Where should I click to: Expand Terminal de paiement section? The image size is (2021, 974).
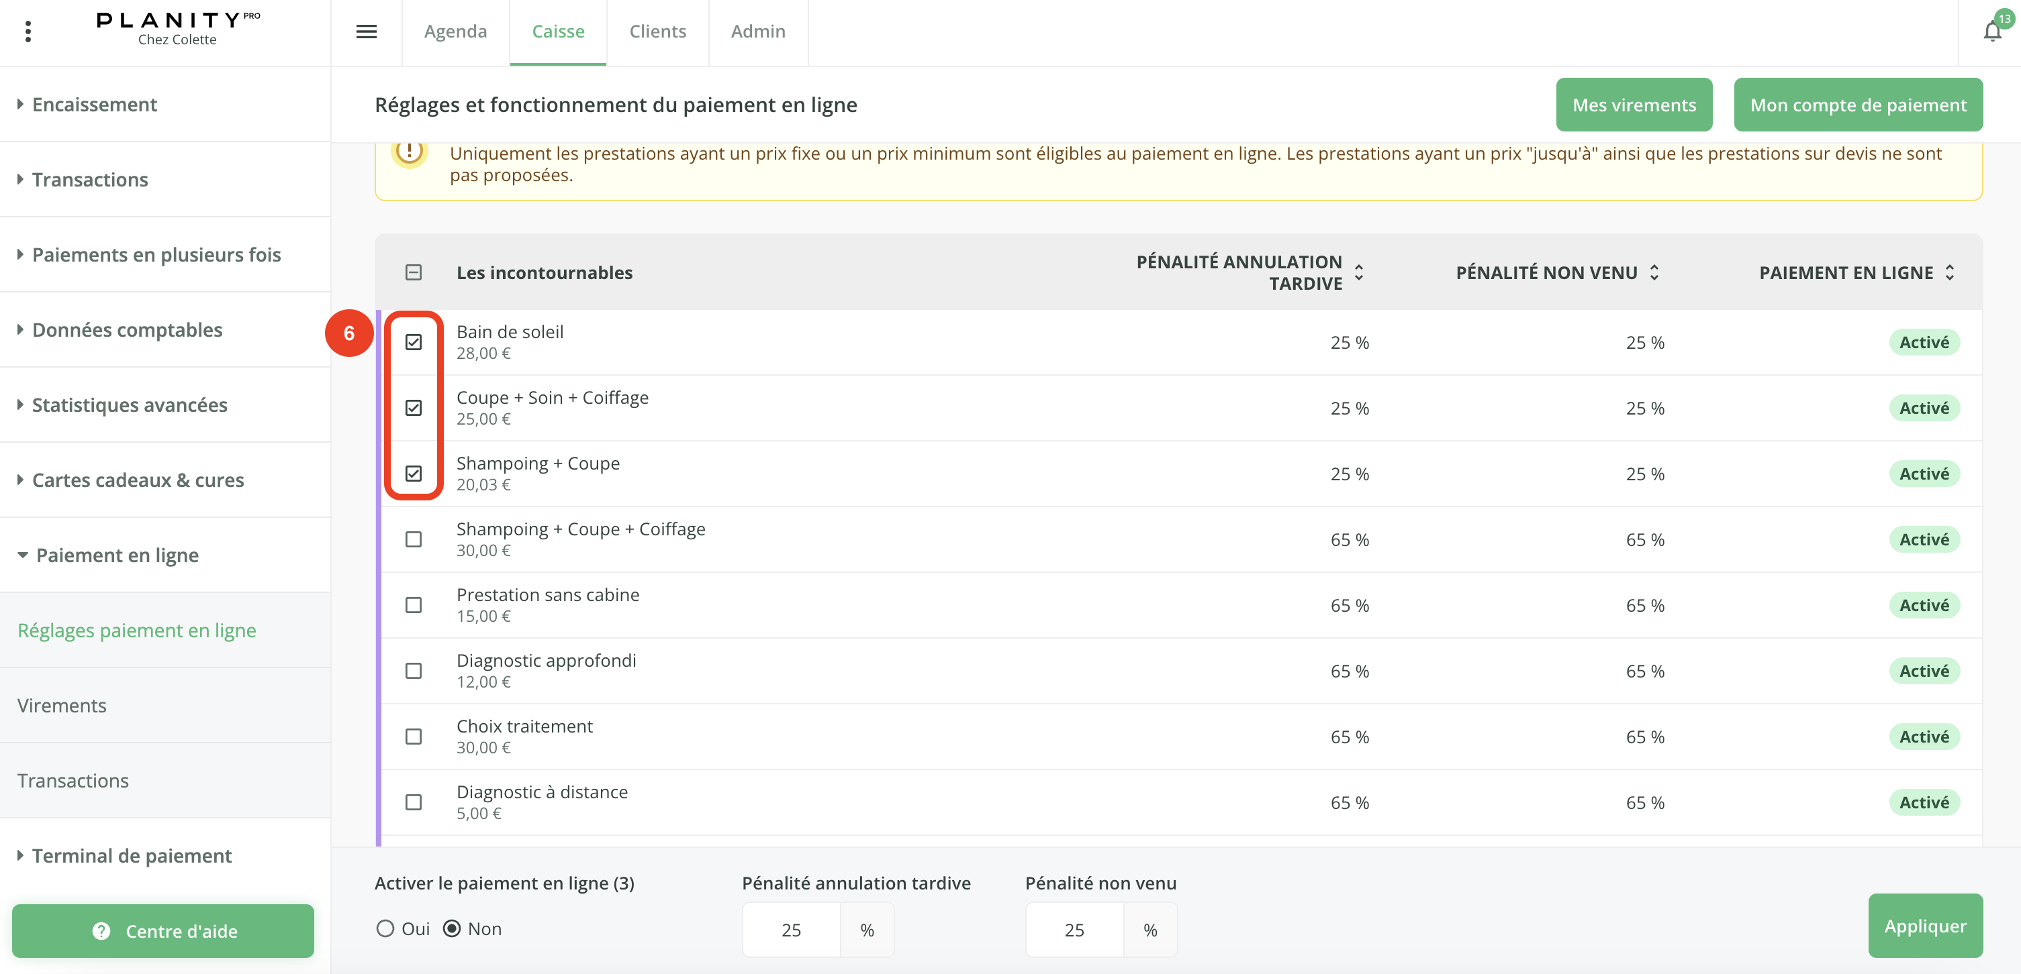tap(131, 856)
